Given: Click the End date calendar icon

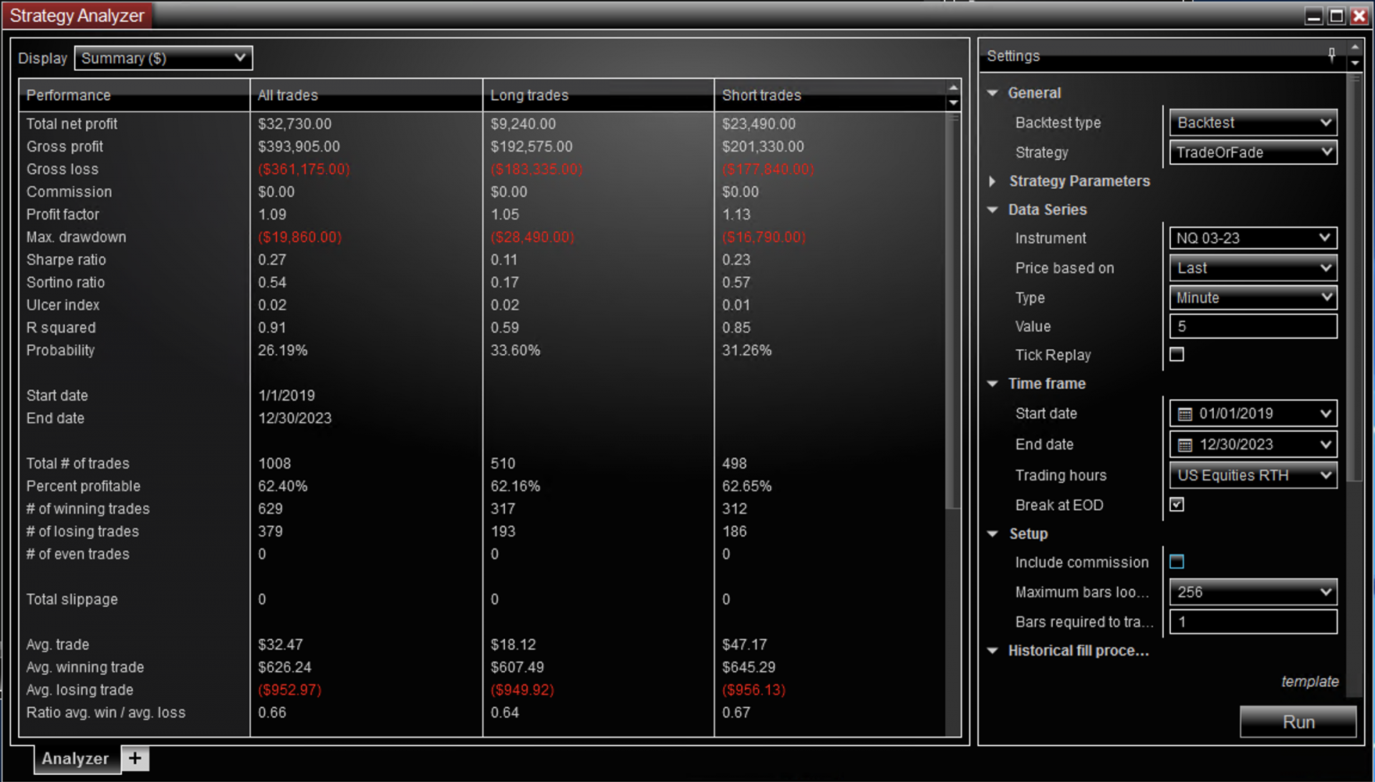Looking at the screenshot, I should [1185, 445].
